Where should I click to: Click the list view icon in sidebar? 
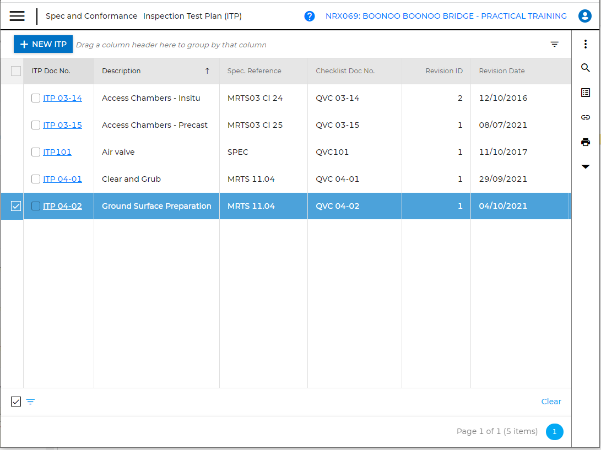[x=586, y=93]
